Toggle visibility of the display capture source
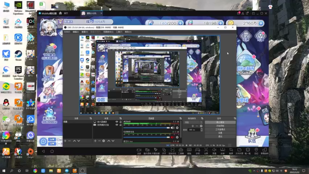The height and width of the screenshot is (174, 309). (x=117, y=122)
